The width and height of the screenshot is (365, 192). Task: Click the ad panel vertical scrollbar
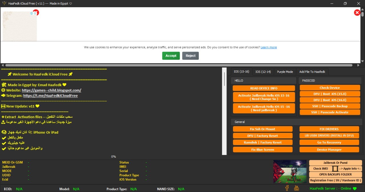point(363,14)
